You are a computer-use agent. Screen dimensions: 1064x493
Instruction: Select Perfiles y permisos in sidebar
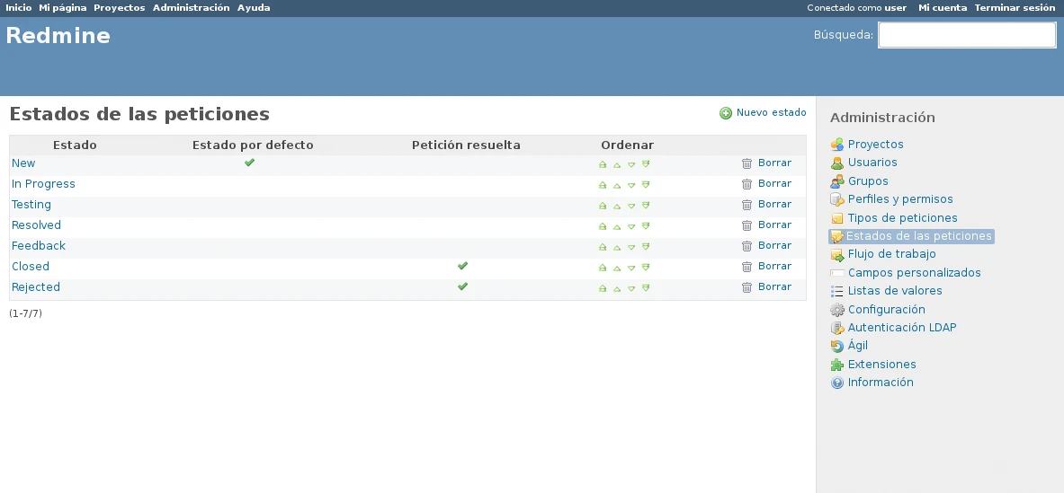point(899,199)
